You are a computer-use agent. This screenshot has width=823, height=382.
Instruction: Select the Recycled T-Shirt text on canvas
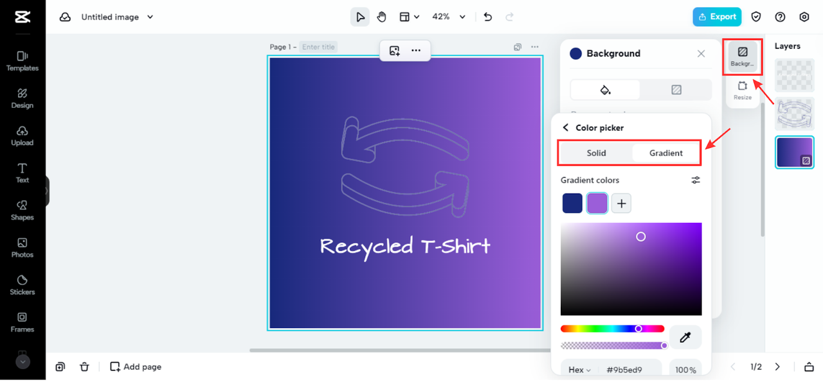(x=405, y=247)
